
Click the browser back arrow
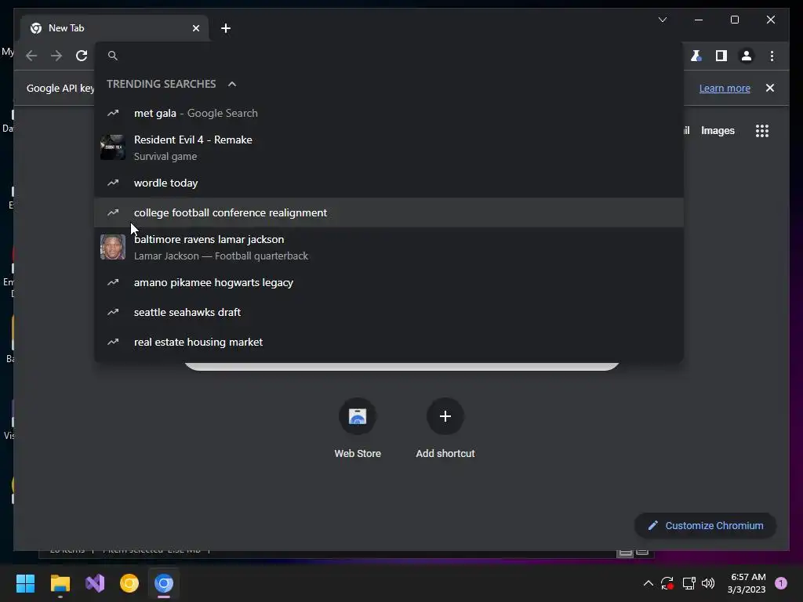pyautogui.click(x=31, y=56)
